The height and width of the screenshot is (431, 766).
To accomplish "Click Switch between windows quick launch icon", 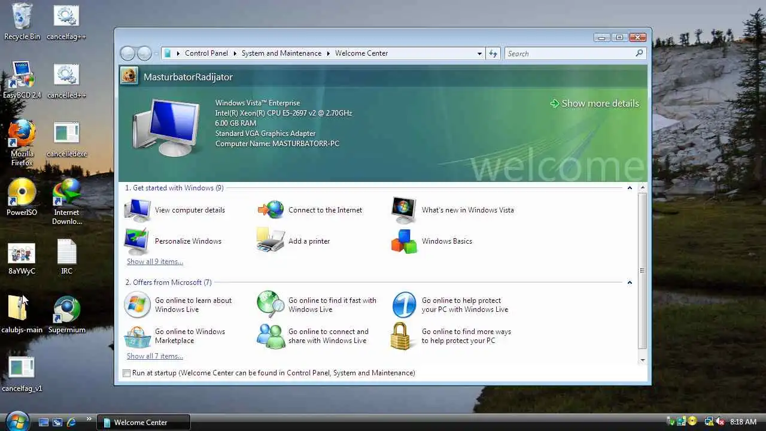I will 57,422.
